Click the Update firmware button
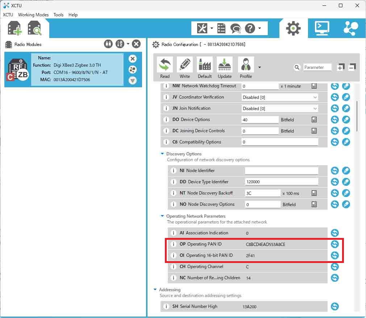The width and height of the screenshot is (366, 318). click(x=225, y=68)
